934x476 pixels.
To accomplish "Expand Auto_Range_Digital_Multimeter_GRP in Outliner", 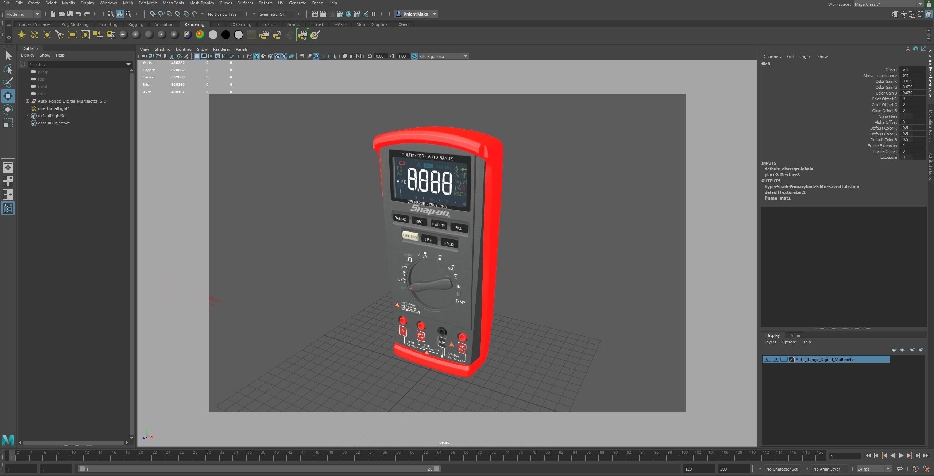I will 27,101.
